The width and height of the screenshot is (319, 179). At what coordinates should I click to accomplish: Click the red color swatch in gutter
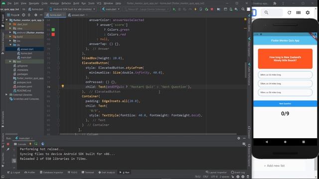tap(53, 34)
